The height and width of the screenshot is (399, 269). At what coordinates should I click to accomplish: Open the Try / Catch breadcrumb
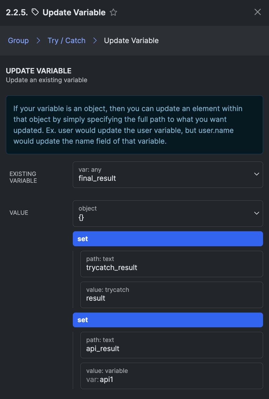pyautogui.click(x=67, y=41)
